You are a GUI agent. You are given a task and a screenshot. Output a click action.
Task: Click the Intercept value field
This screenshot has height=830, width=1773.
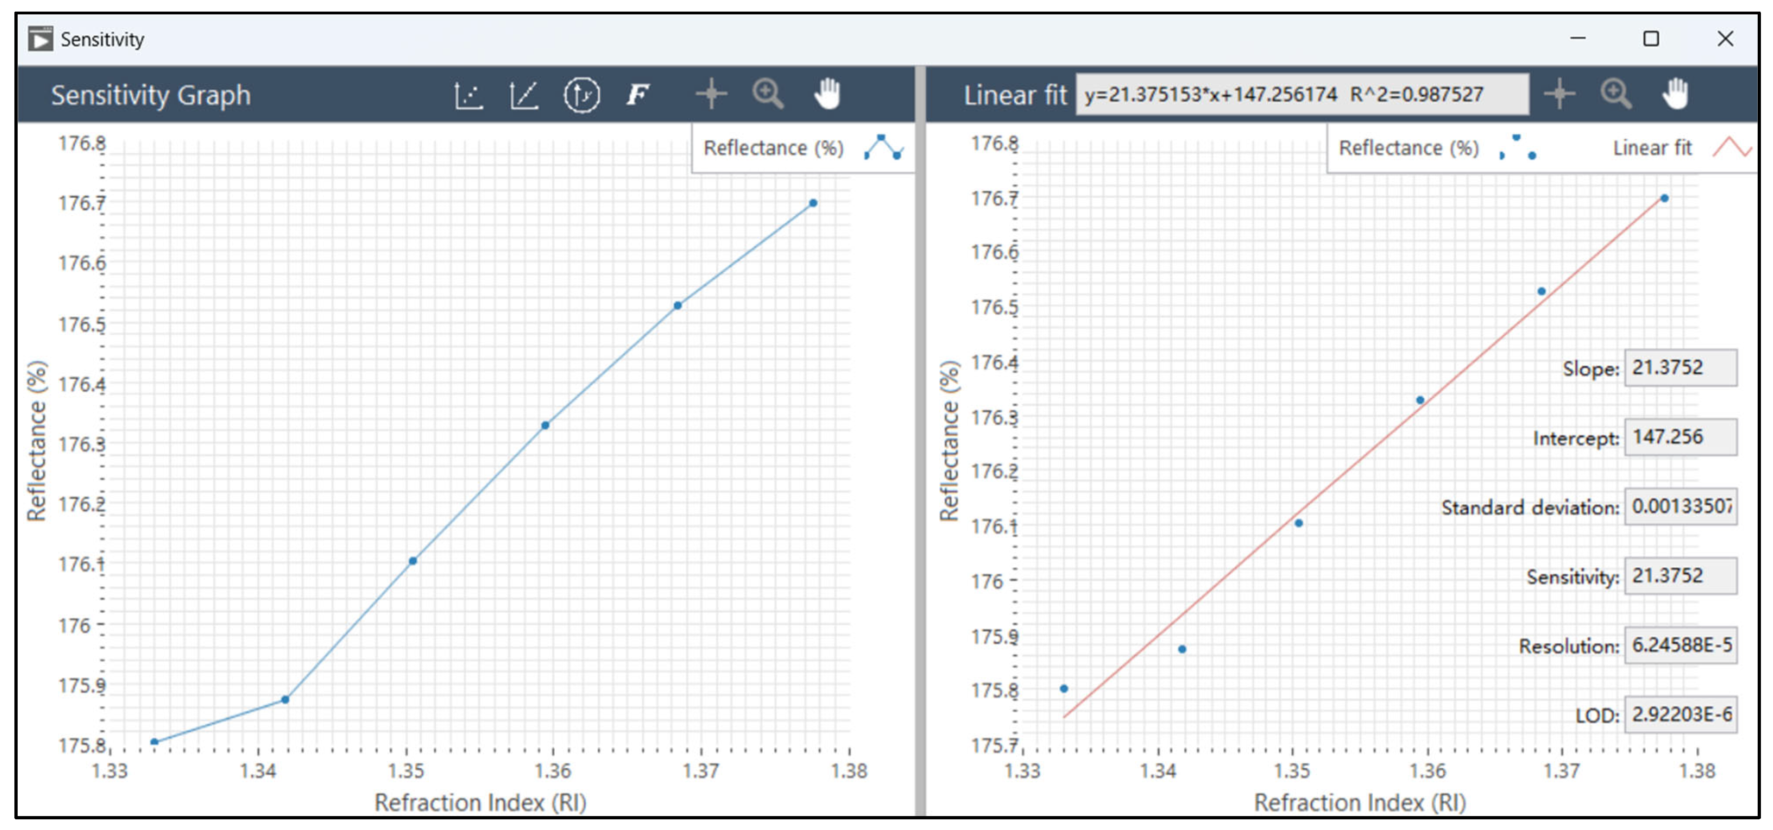click(1680, 437)
